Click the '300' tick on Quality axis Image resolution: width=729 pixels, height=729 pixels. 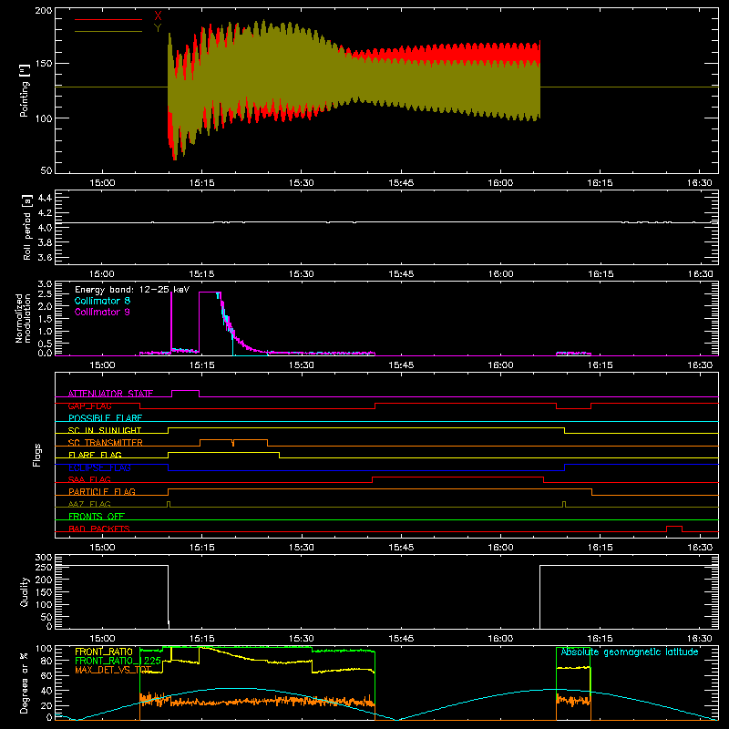coord(43,558)
